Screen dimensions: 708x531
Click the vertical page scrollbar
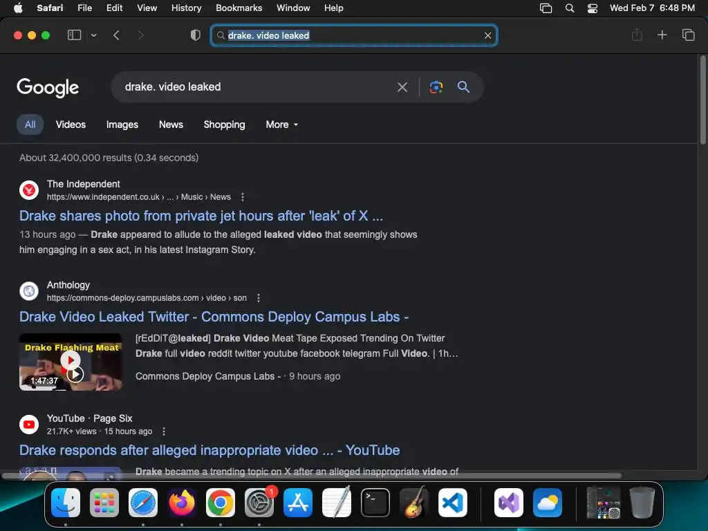pyautogui.click(x=702, y=100)
